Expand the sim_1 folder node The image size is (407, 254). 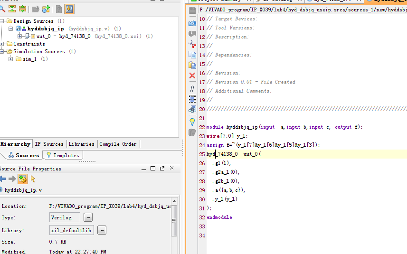point(11,59)
